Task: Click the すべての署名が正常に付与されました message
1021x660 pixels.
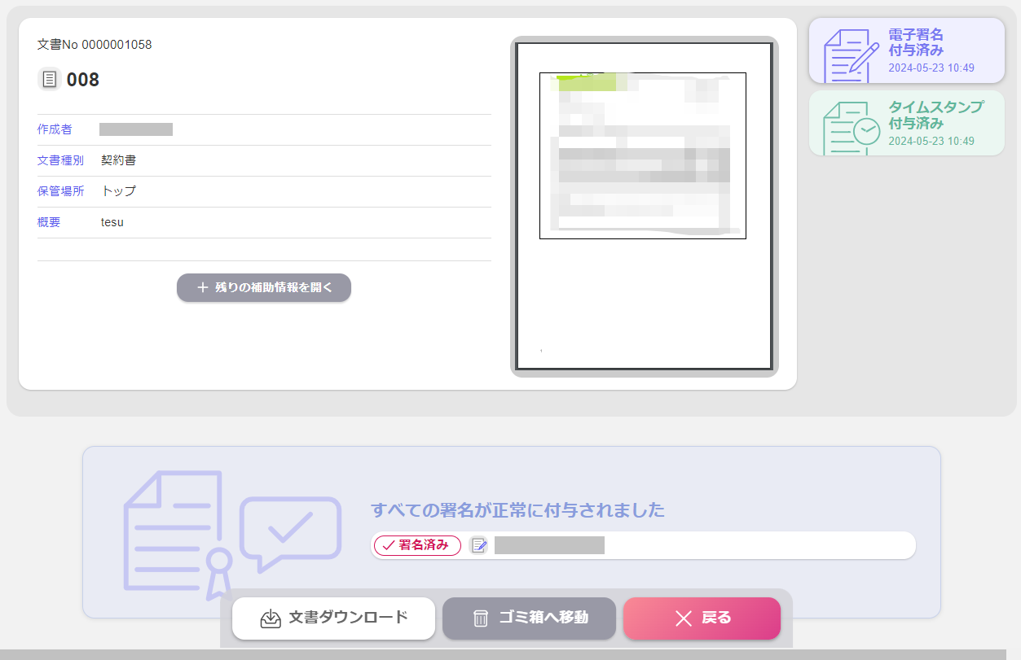Action: [517, 510]
